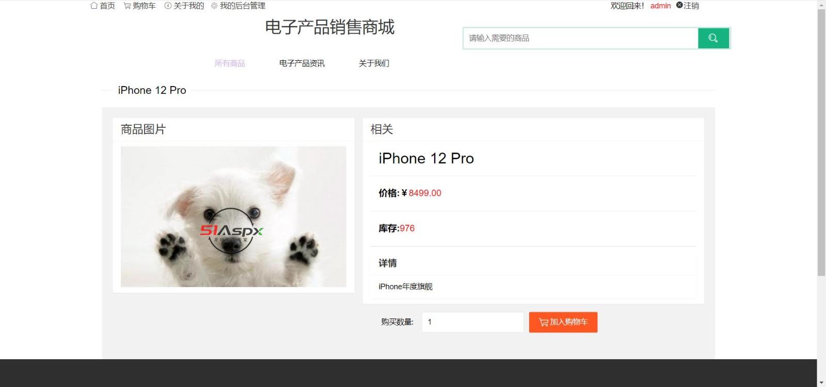Focus the 请输入需要的商品 search field
826x387 pixels.
tap(581, 38)
